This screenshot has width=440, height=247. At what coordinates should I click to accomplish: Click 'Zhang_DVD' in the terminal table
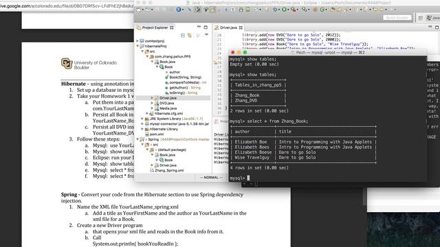click(x=246, y=101)
